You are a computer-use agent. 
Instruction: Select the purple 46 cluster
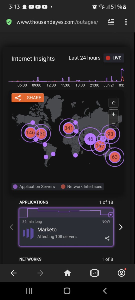90,139
